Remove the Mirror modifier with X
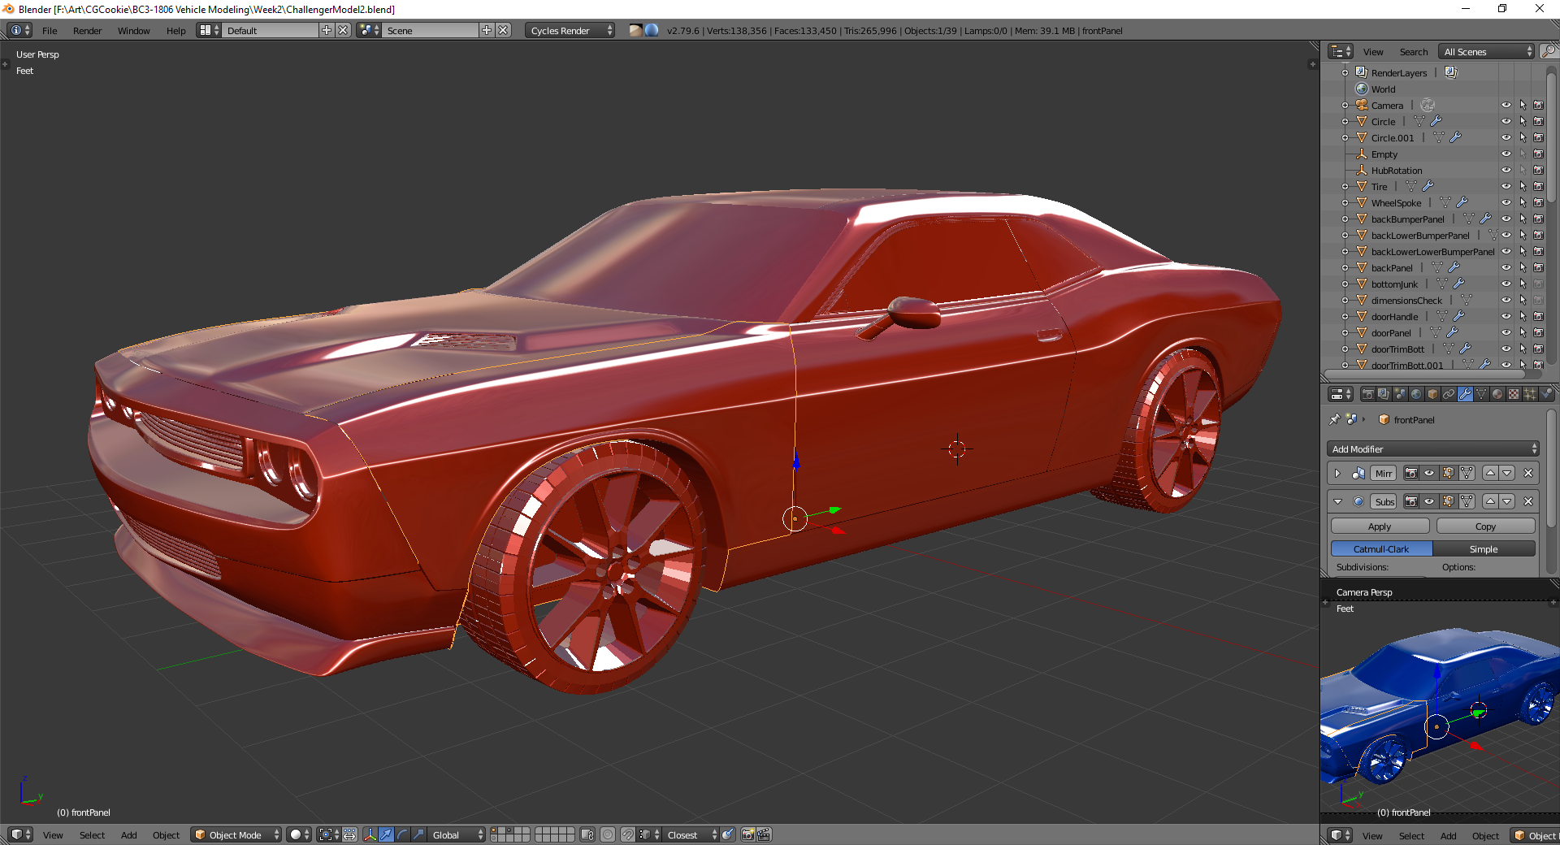The height and width of the screenshot is (845, 1560). 1528,473
